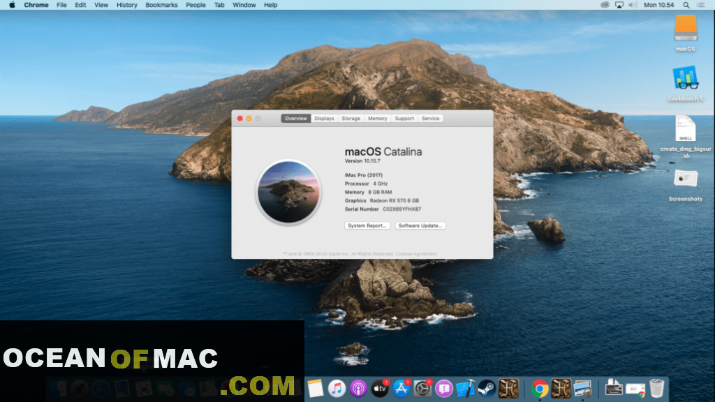Viewport: 715px width, 402px height.
Task: Open the Apple TV app in Dock
Action: [x=379, y=389]
